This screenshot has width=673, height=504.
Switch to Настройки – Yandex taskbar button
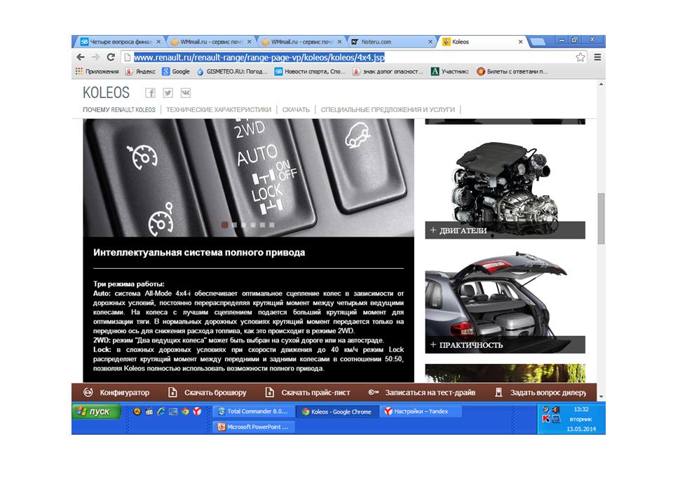pyautogui.click(x=421, y=412)
